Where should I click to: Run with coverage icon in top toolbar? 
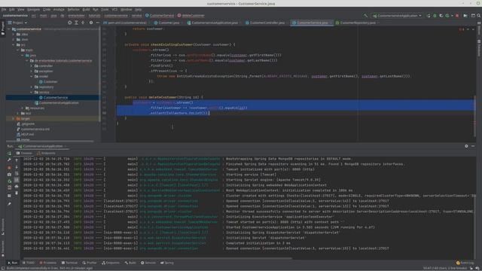pos(441,15)
